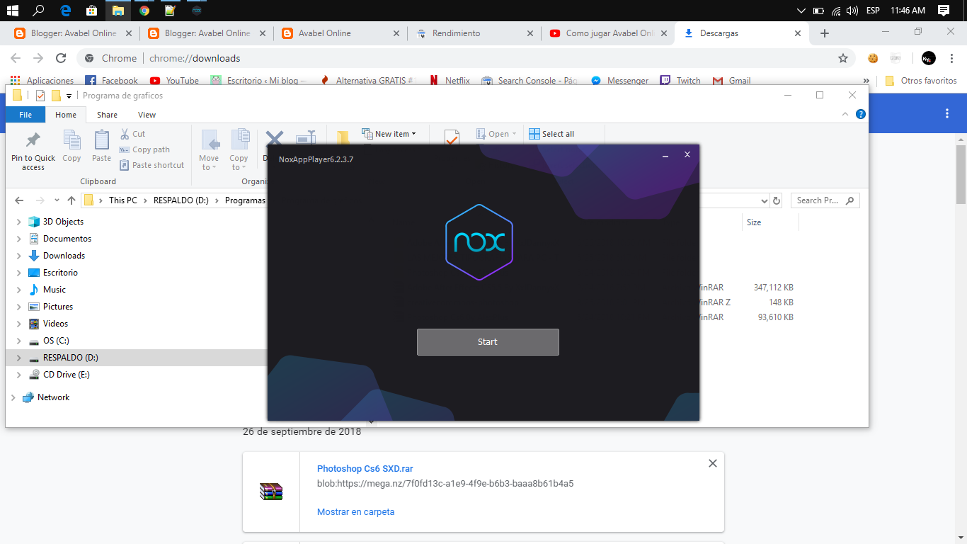The image size is (967, 544).
Task: Open Microsoft Store from taskbar
Action: click(91, 11)
